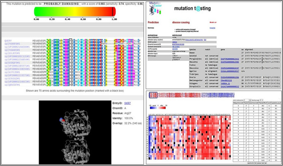Click the next page button below table

[263, 163]
